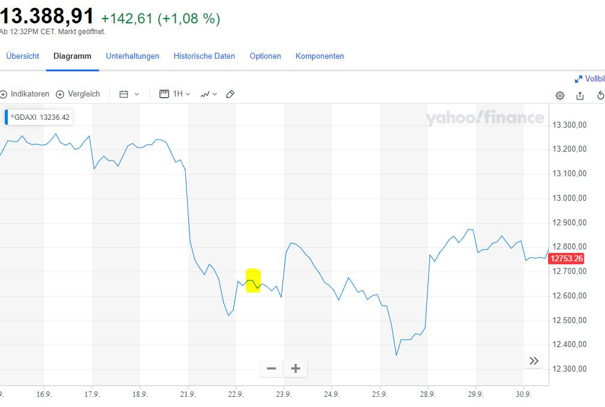Image resolution: width=605 pixels, height=407 pixels.
Task: Open the Indikatoren chart indicators tool
Action: pos(25,94)
